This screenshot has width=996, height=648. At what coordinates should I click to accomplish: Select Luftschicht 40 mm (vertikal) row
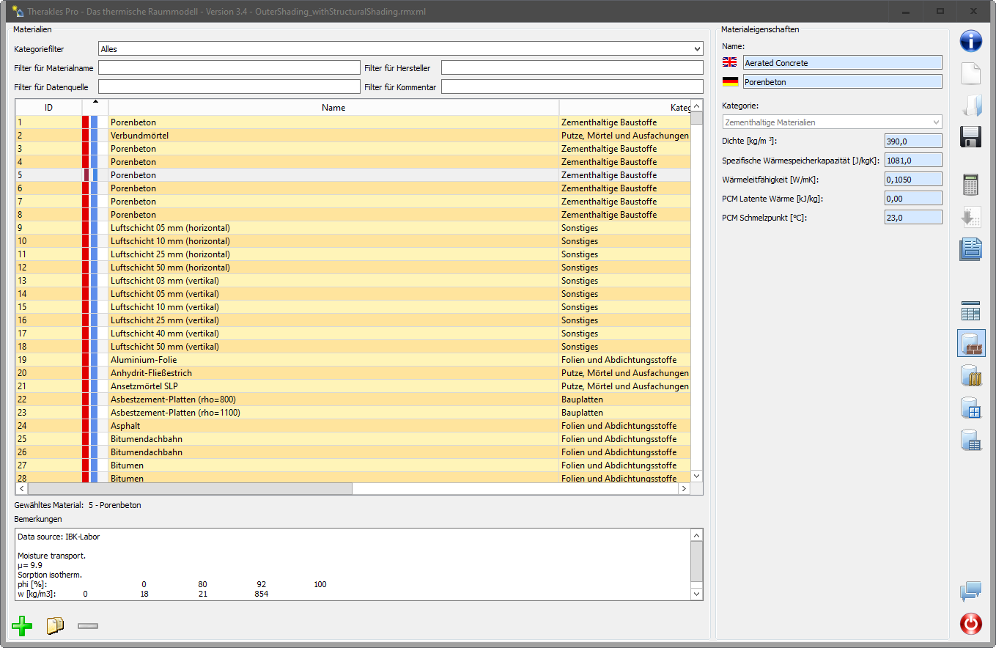tap(353, 334)
